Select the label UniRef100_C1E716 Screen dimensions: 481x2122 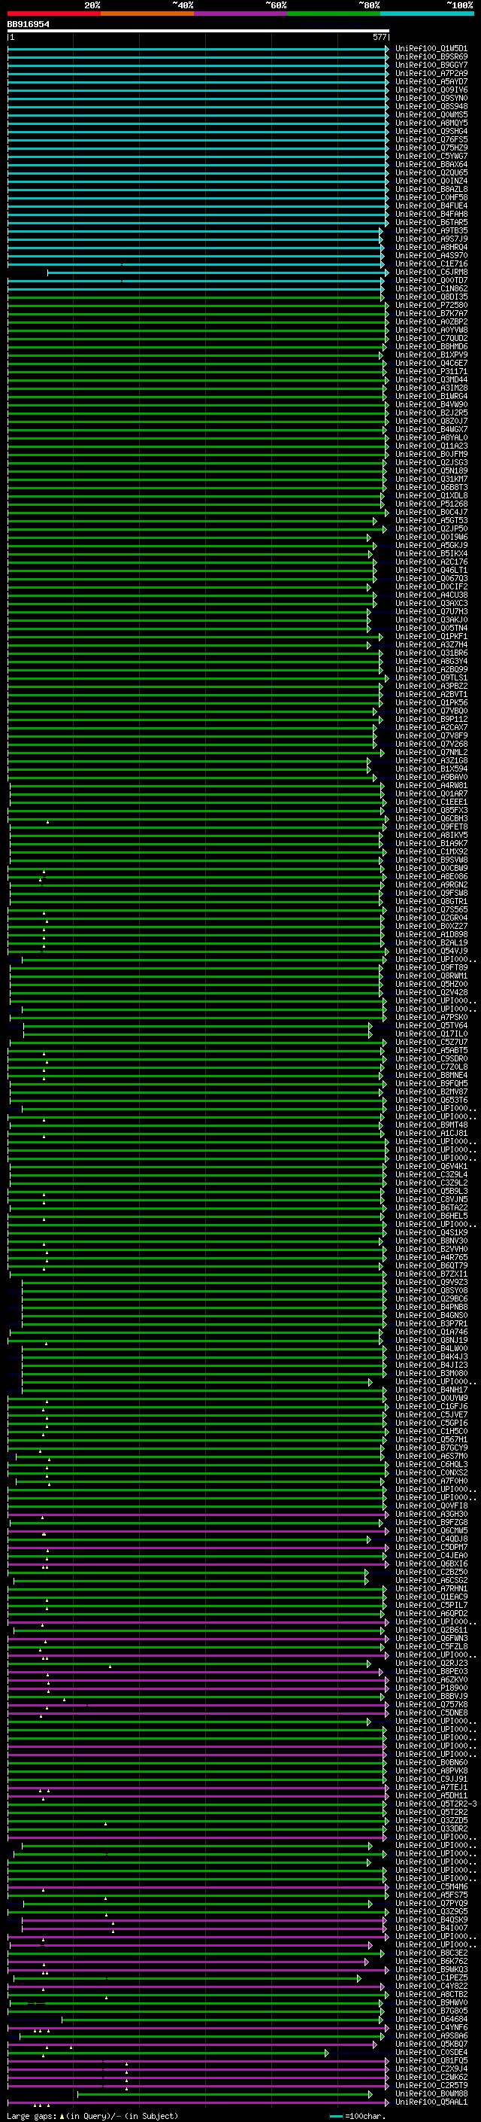coord(431,263)
